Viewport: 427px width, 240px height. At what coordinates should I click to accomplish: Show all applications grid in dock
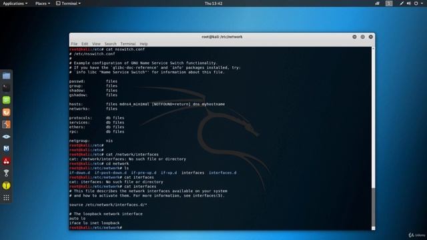pyautogui.click(x=6, y=198)
